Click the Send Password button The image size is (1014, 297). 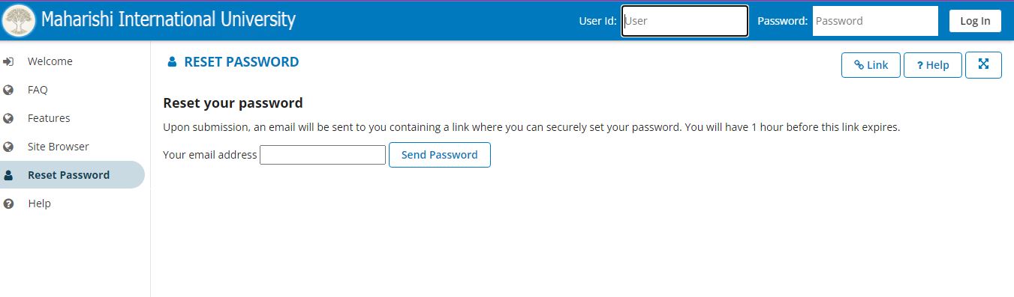(440, 155)
